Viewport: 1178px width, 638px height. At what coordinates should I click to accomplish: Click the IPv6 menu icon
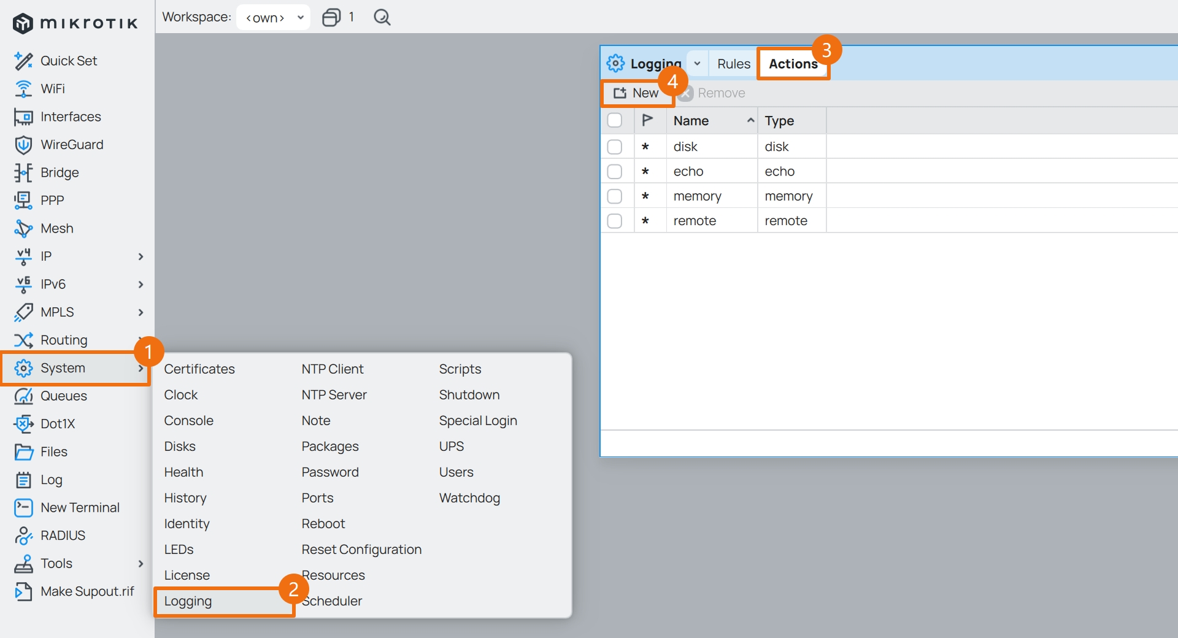[23, 284]
